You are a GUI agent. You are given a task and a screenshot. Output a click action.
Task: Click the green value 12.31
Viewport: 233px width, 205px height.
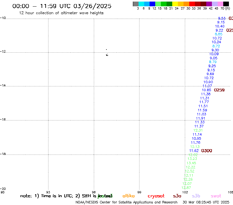[x=198, y=130]
